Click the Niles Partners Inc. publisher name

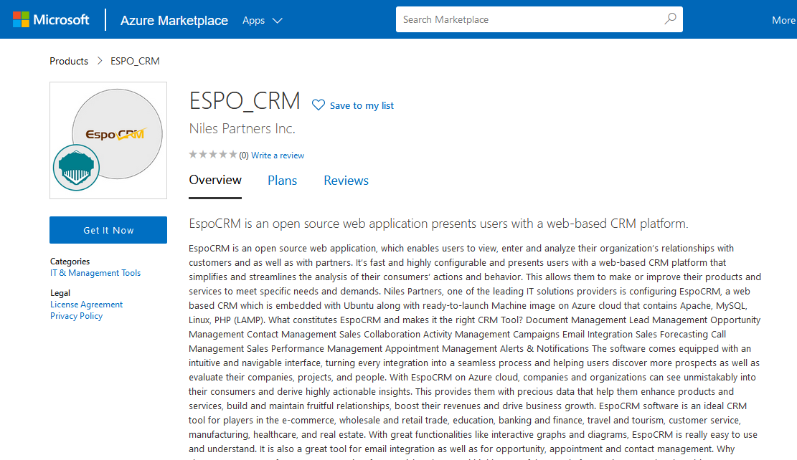(242, 128)
